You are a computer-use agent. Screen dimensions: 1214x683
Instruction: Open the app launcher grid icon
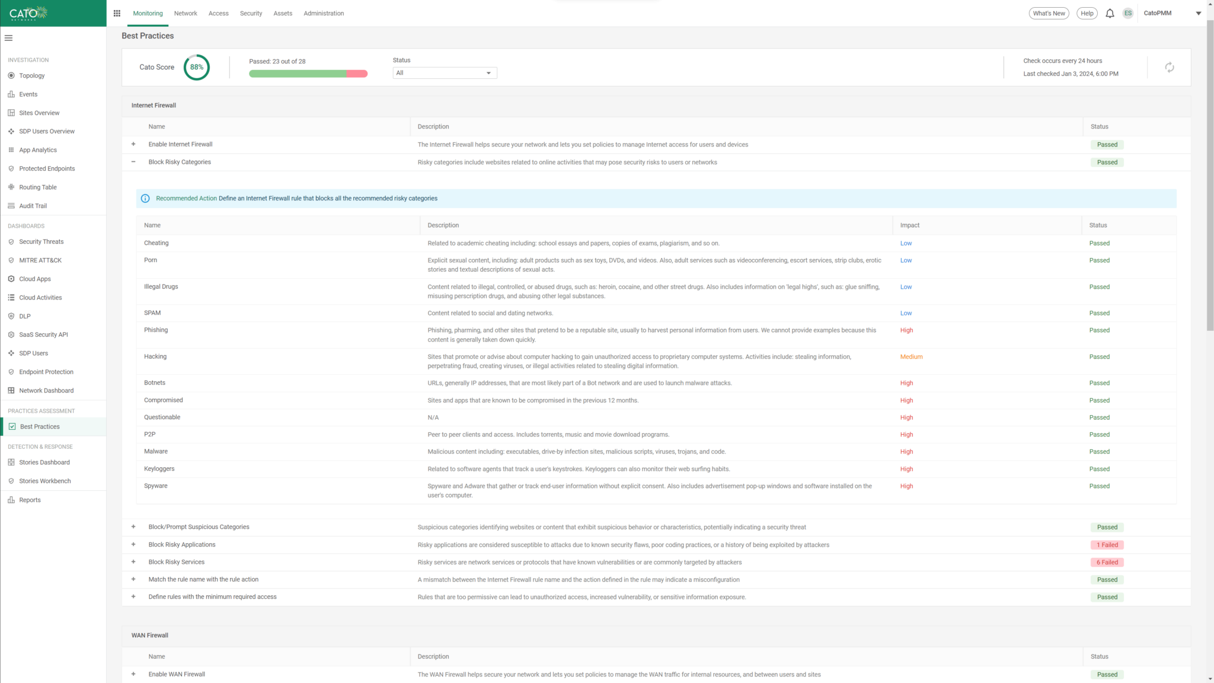(117, 12)
